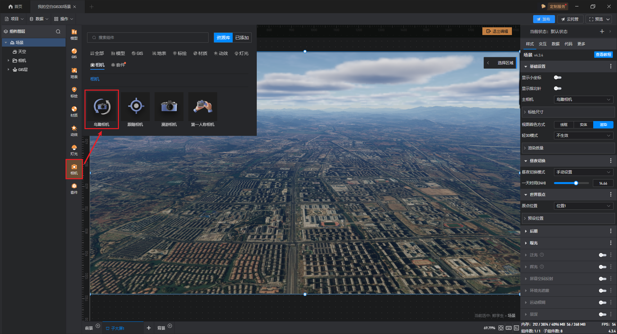Expand the 昼夜切换模式 dropdown
This screenshot has height=334, width=617.
coord(583,172)
